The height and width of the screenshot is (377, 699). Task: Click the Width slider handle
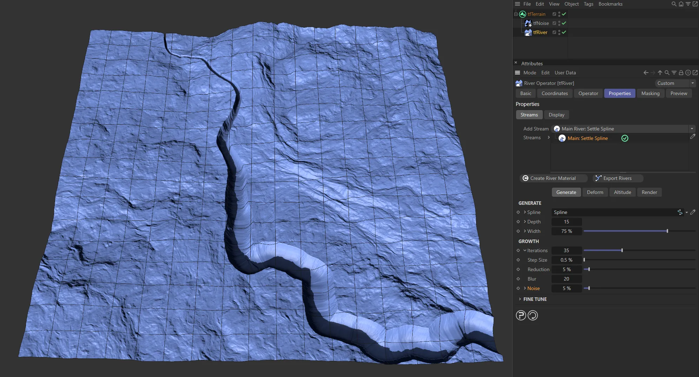[667, 231]
